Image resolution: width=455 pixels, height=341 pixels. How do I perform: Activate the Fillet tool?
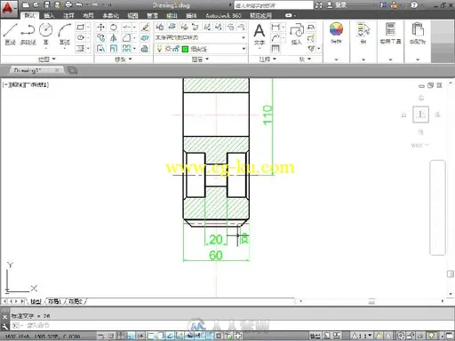[x=127, y=38]
